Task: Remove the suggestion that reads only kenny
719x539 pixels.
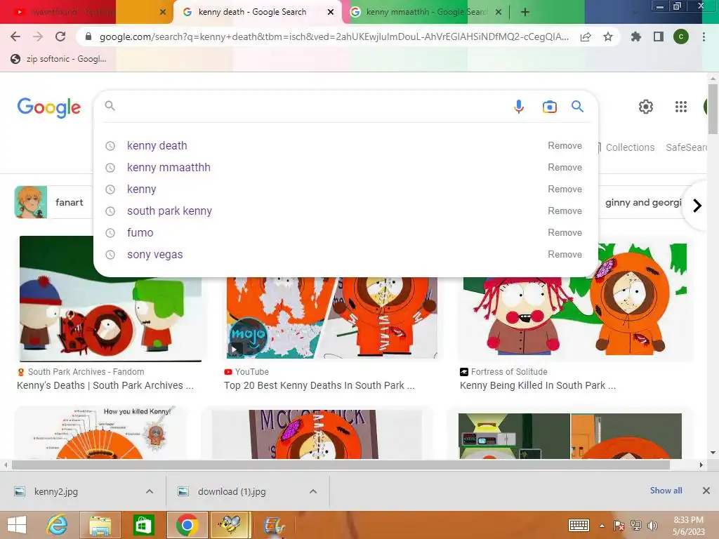Action: 565,189
